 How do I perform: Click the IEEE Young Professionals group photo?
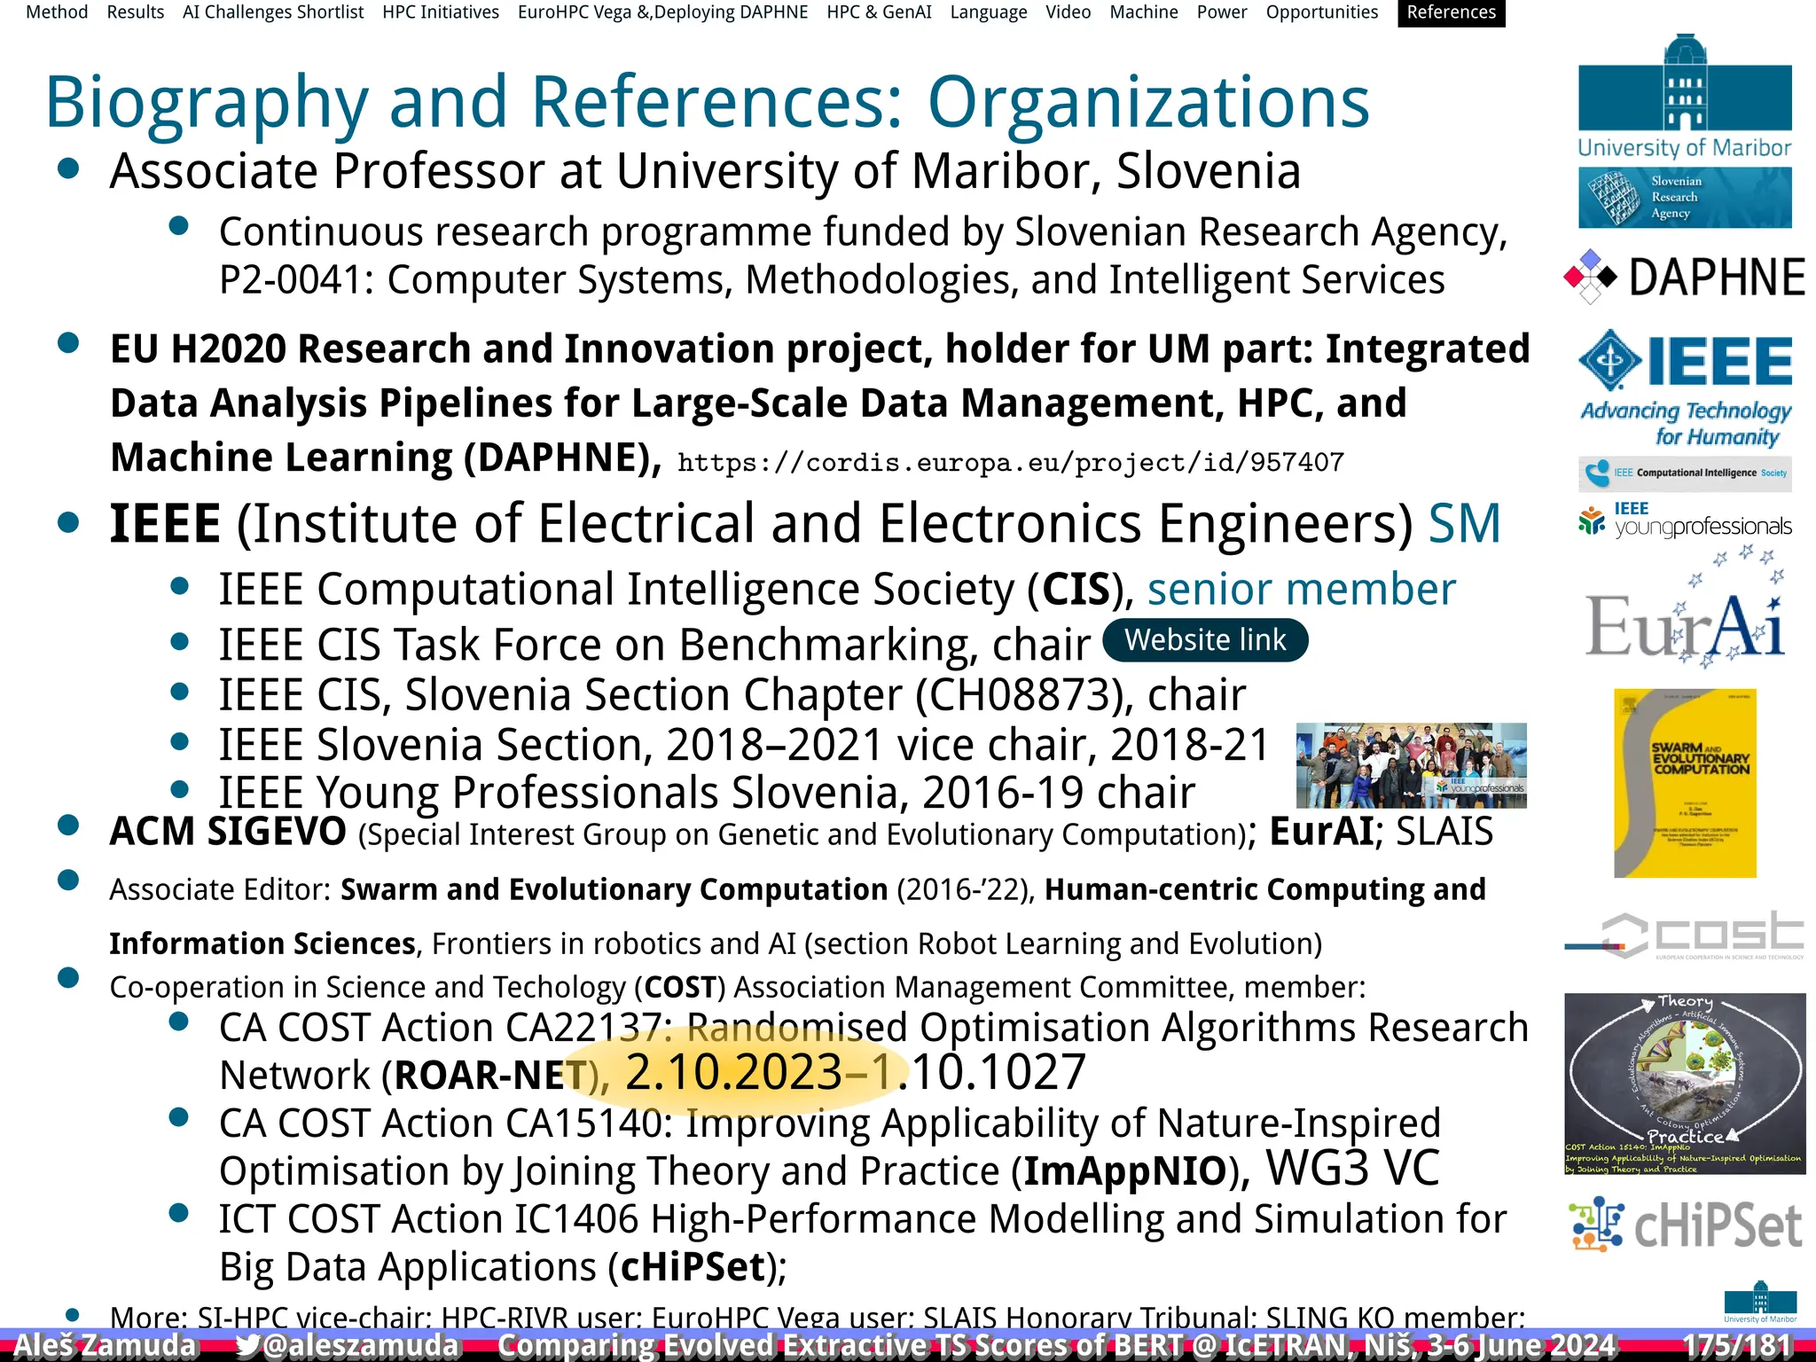[1412, 765]
